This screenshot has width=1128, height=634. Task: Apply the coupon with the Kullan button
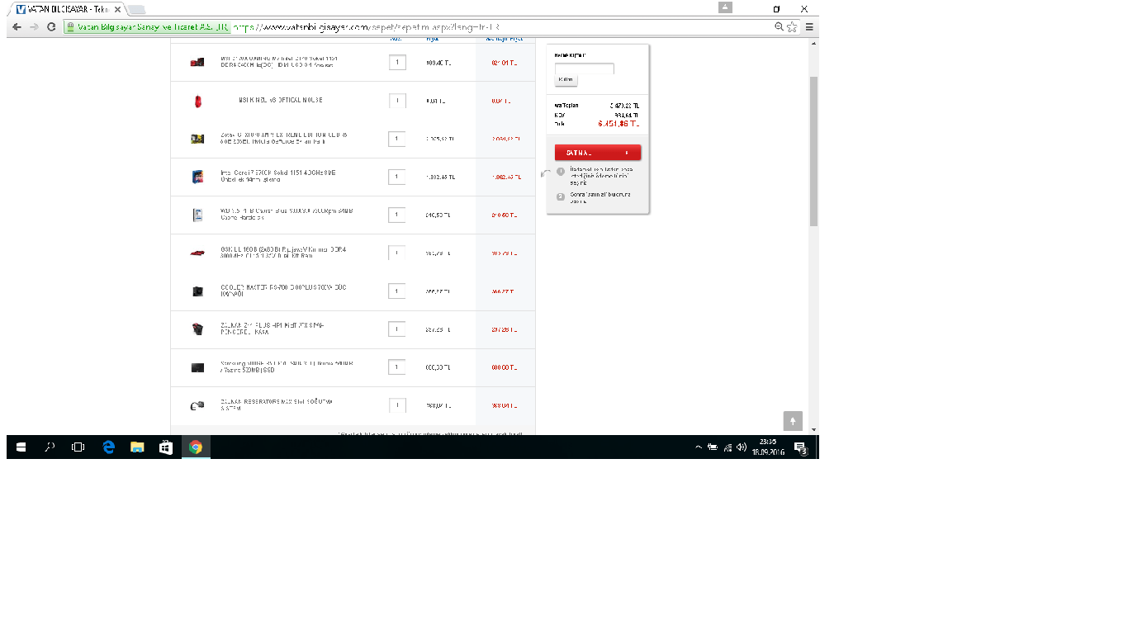566,80
